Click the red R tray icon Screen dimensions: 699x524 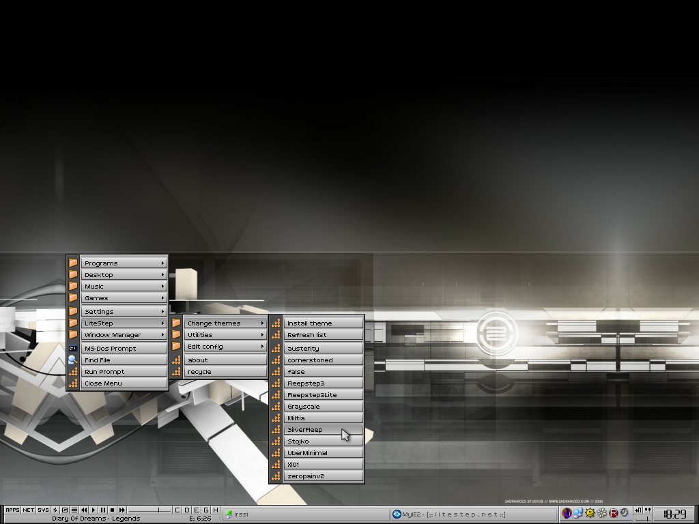[x=614, y=513]
